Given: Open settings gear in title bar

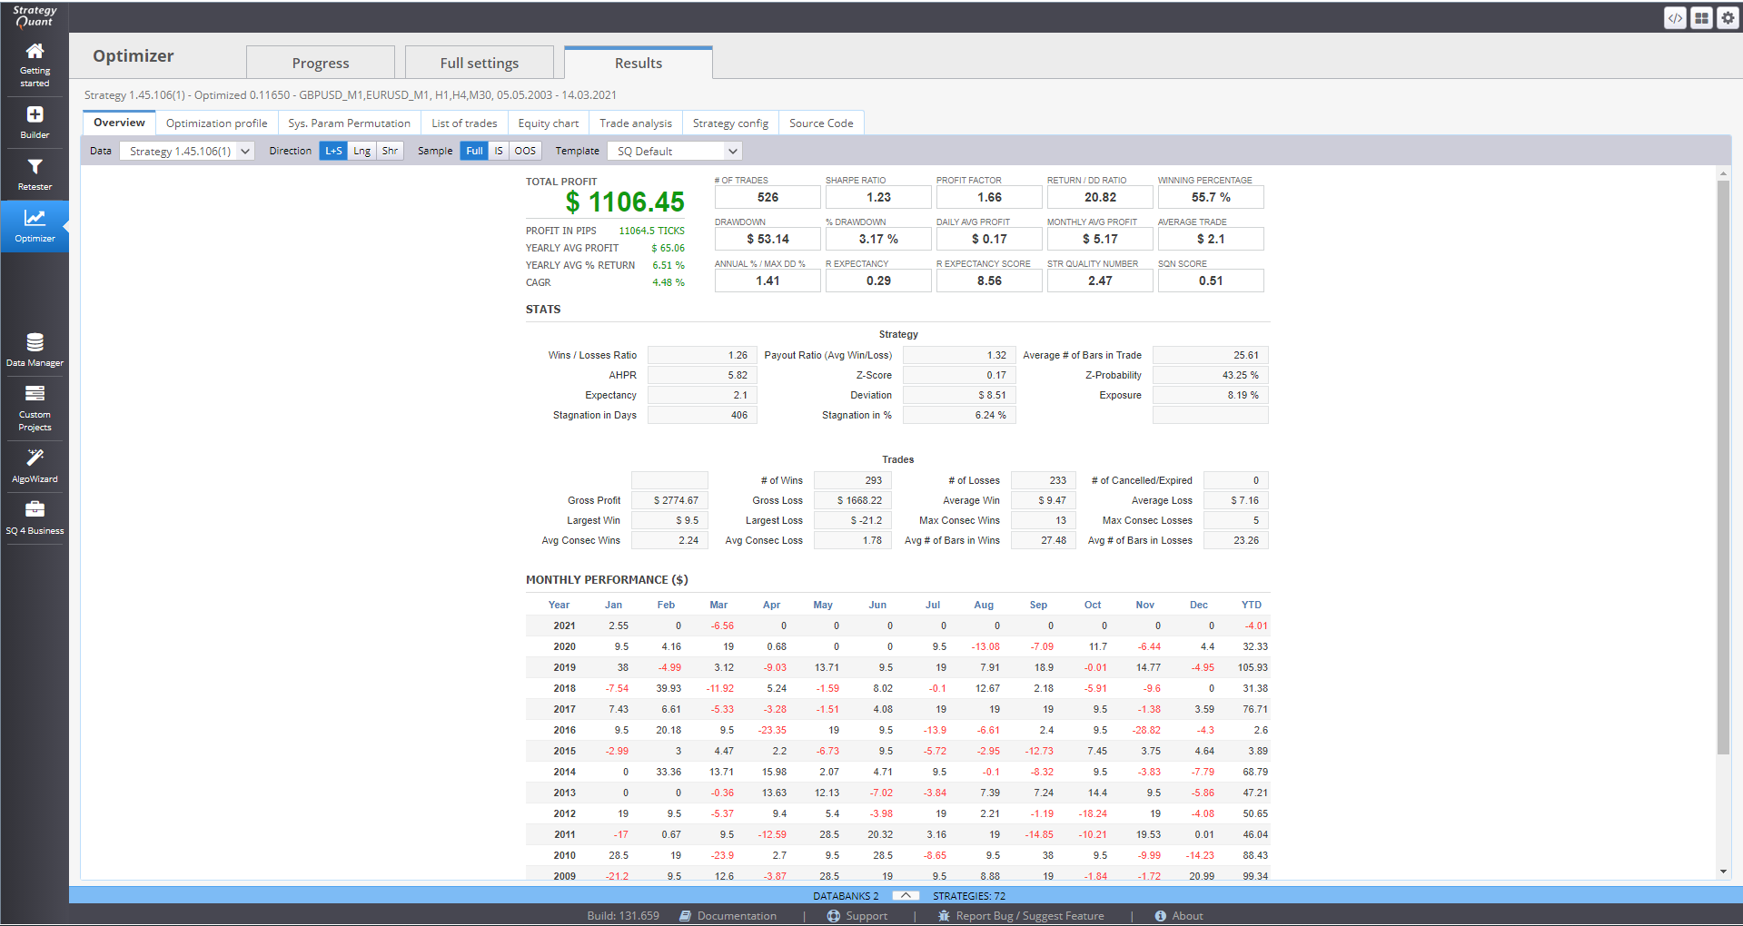Looking at the screenshot, I should (1728, 17).
